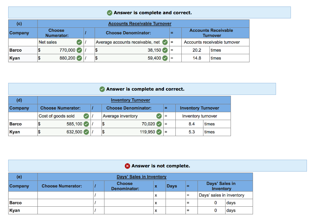Click the 20.2 accounts receivable turnover result

[197, 50]
